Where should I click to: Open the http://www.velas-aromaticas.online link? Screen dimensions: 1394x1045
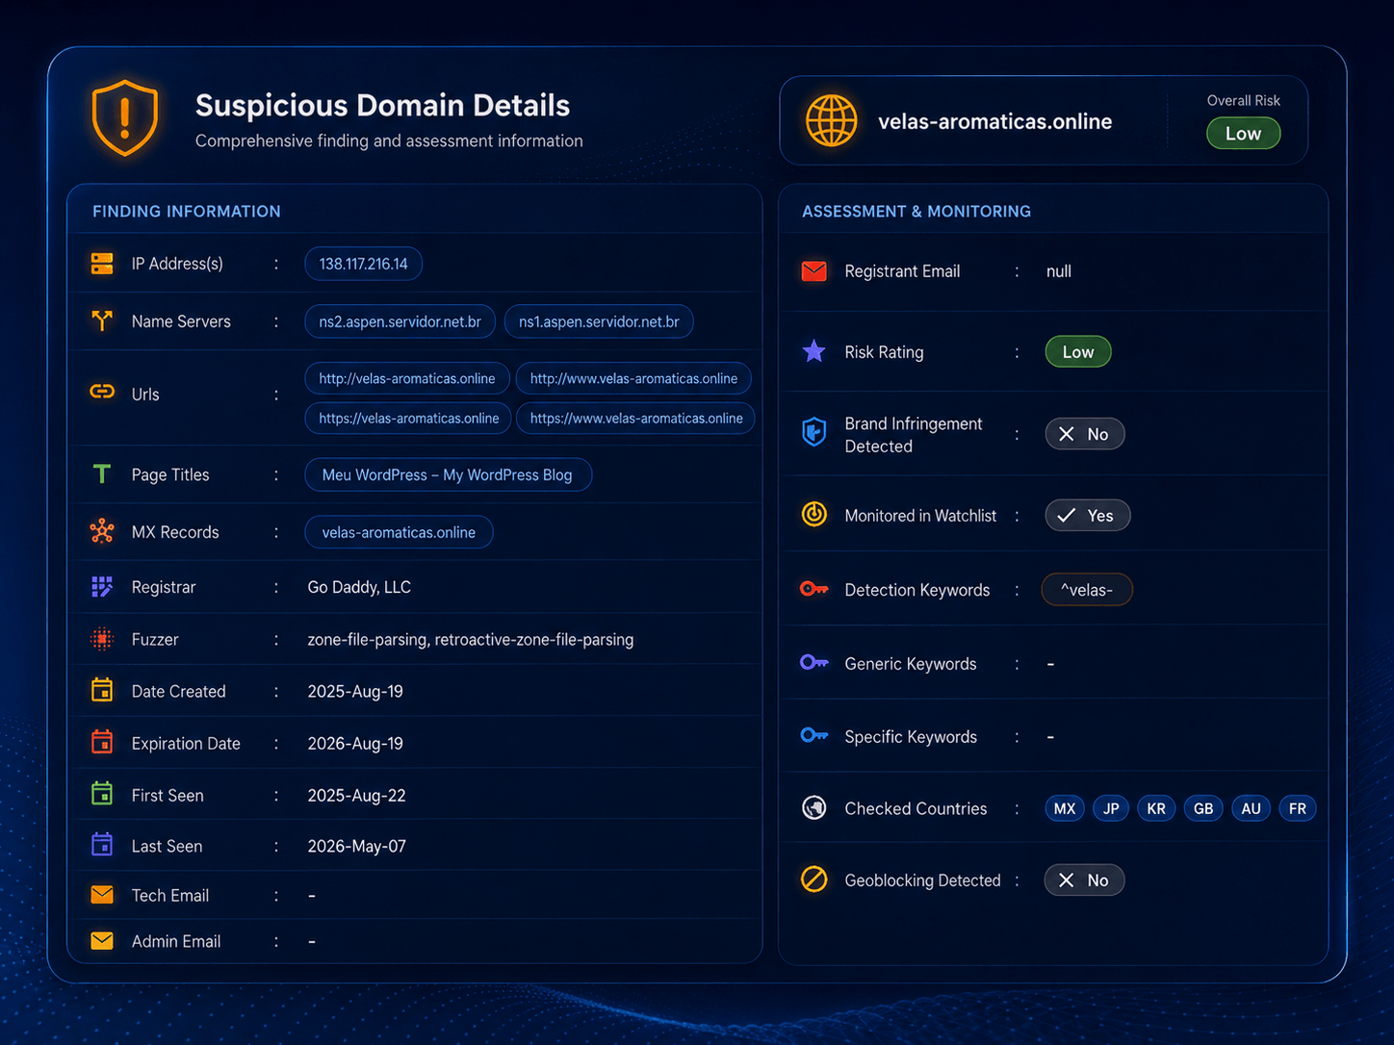(633, 378)
